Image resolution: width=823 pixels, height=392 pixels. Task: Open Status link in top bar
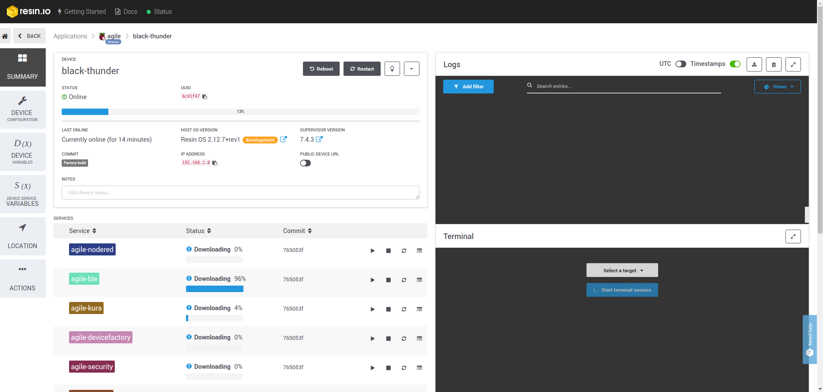tap(159, 12)
